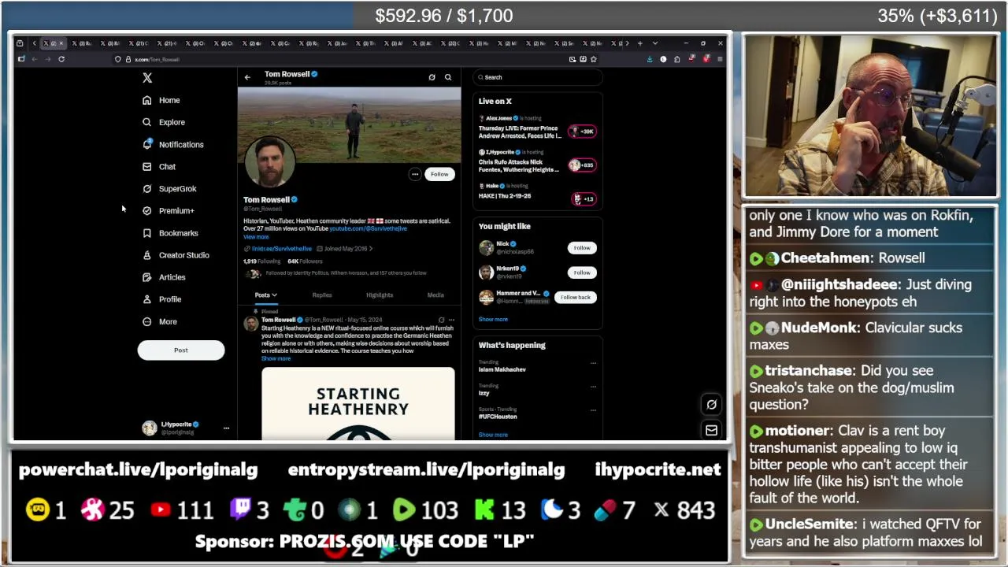
Task: Open the Notifications bell icon
Action: 146,144
